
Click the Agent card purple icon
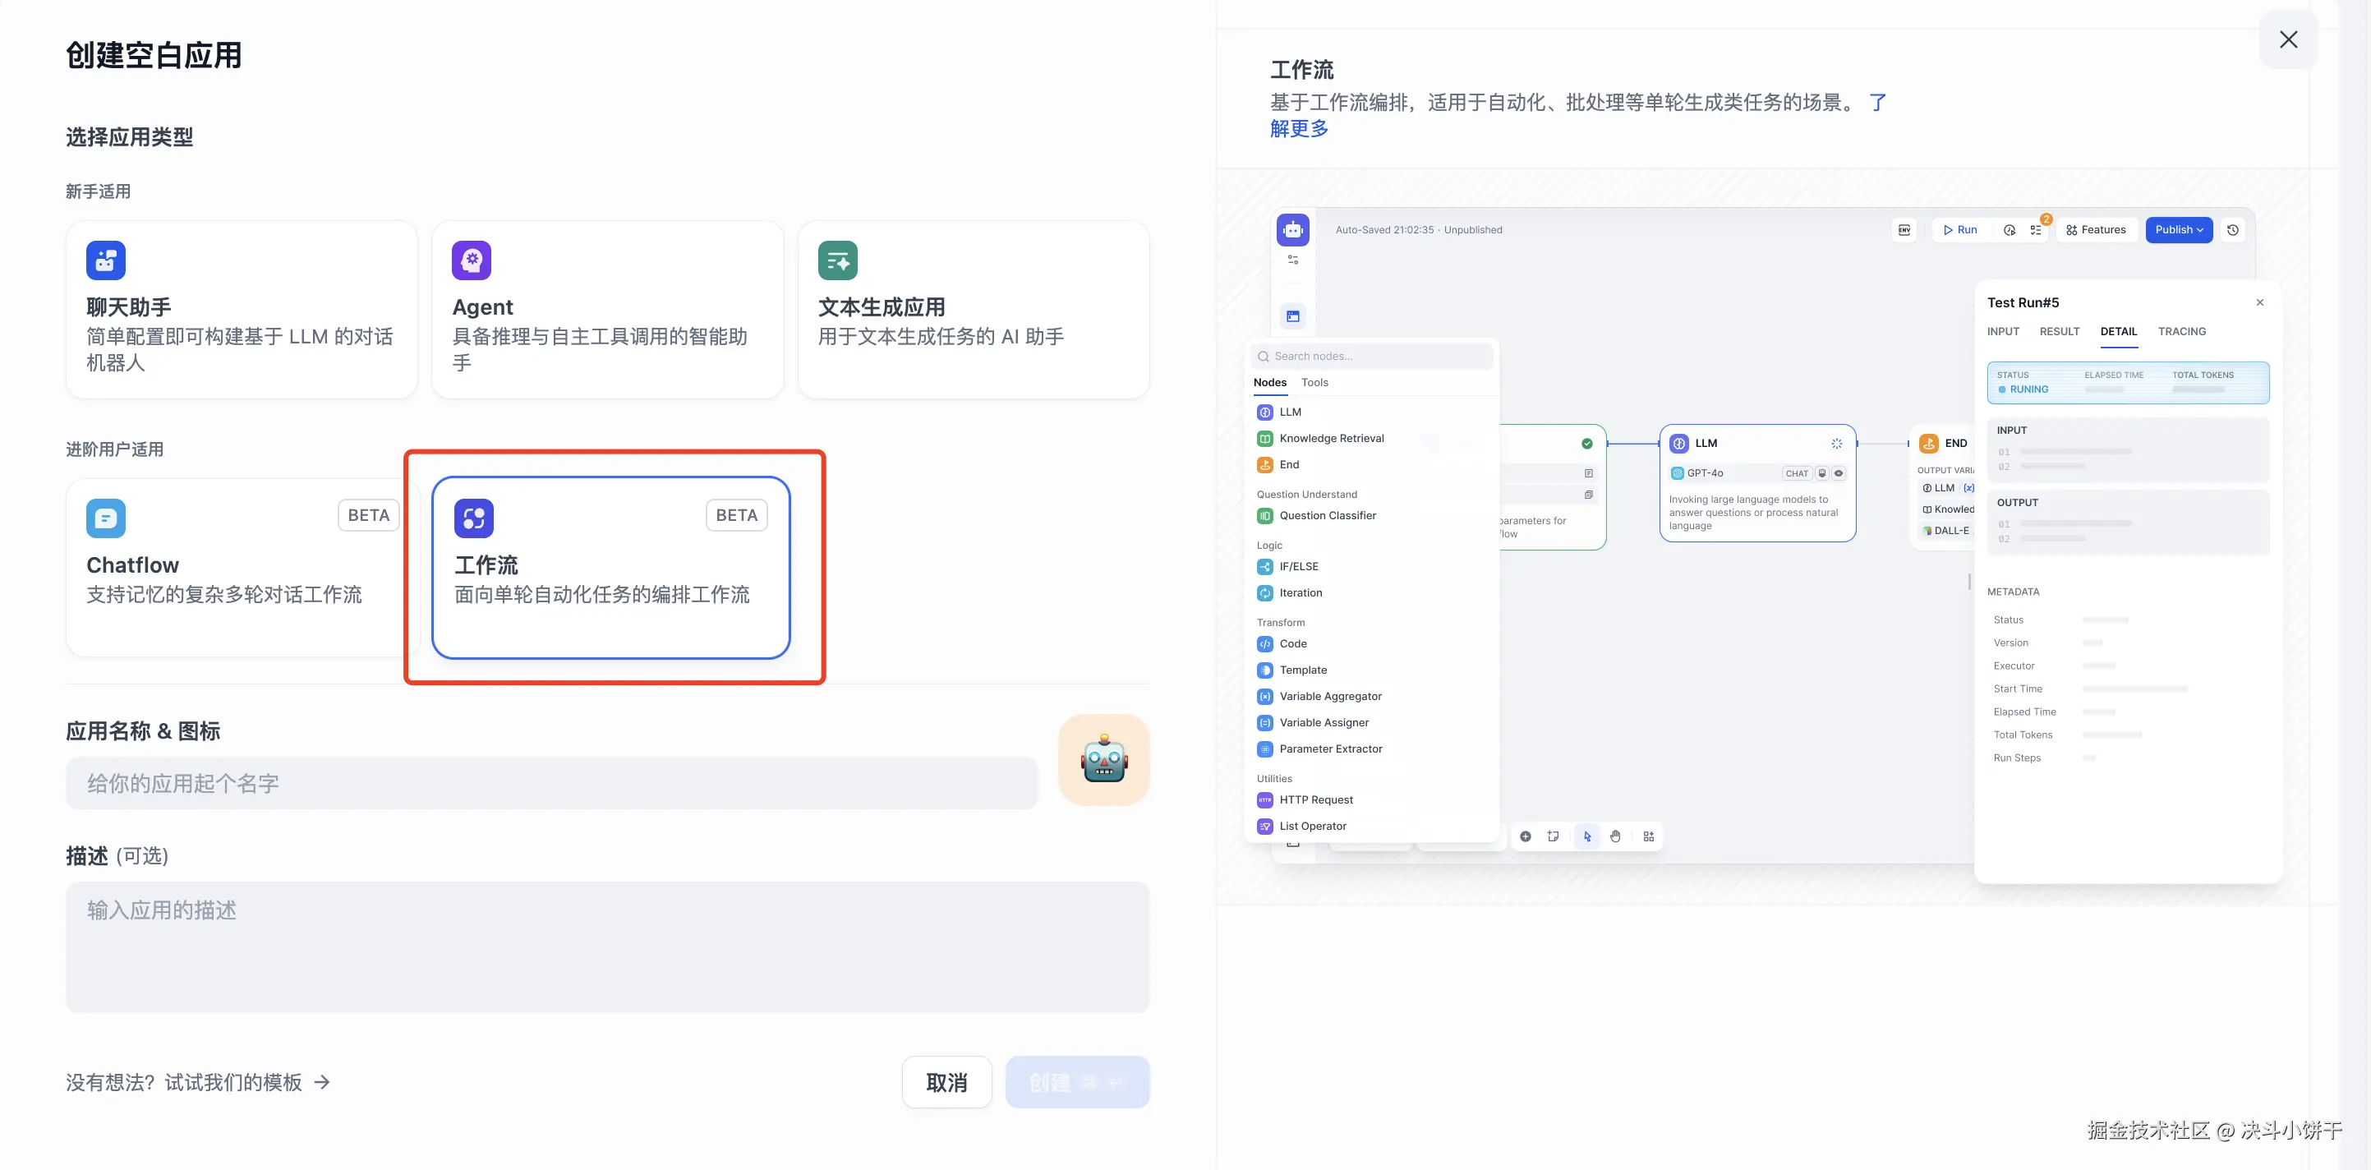tap(472, 260)
